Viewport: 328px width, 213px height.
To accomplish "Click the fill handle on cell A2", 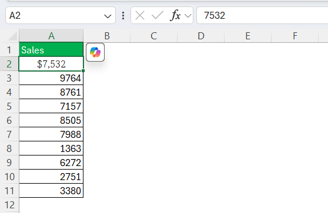I will [83, 71].
